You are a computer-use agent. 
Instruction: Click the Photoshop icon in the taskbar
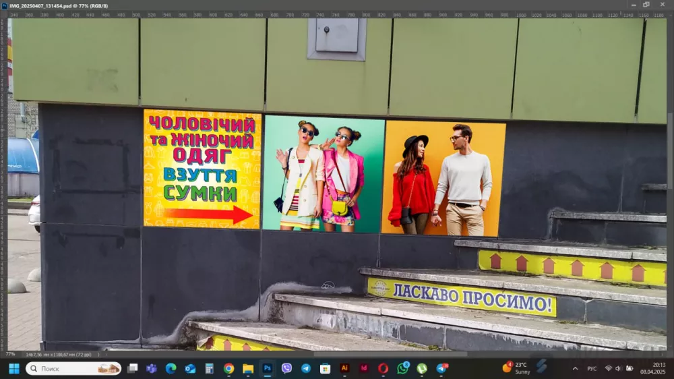(x=268, y=368)
